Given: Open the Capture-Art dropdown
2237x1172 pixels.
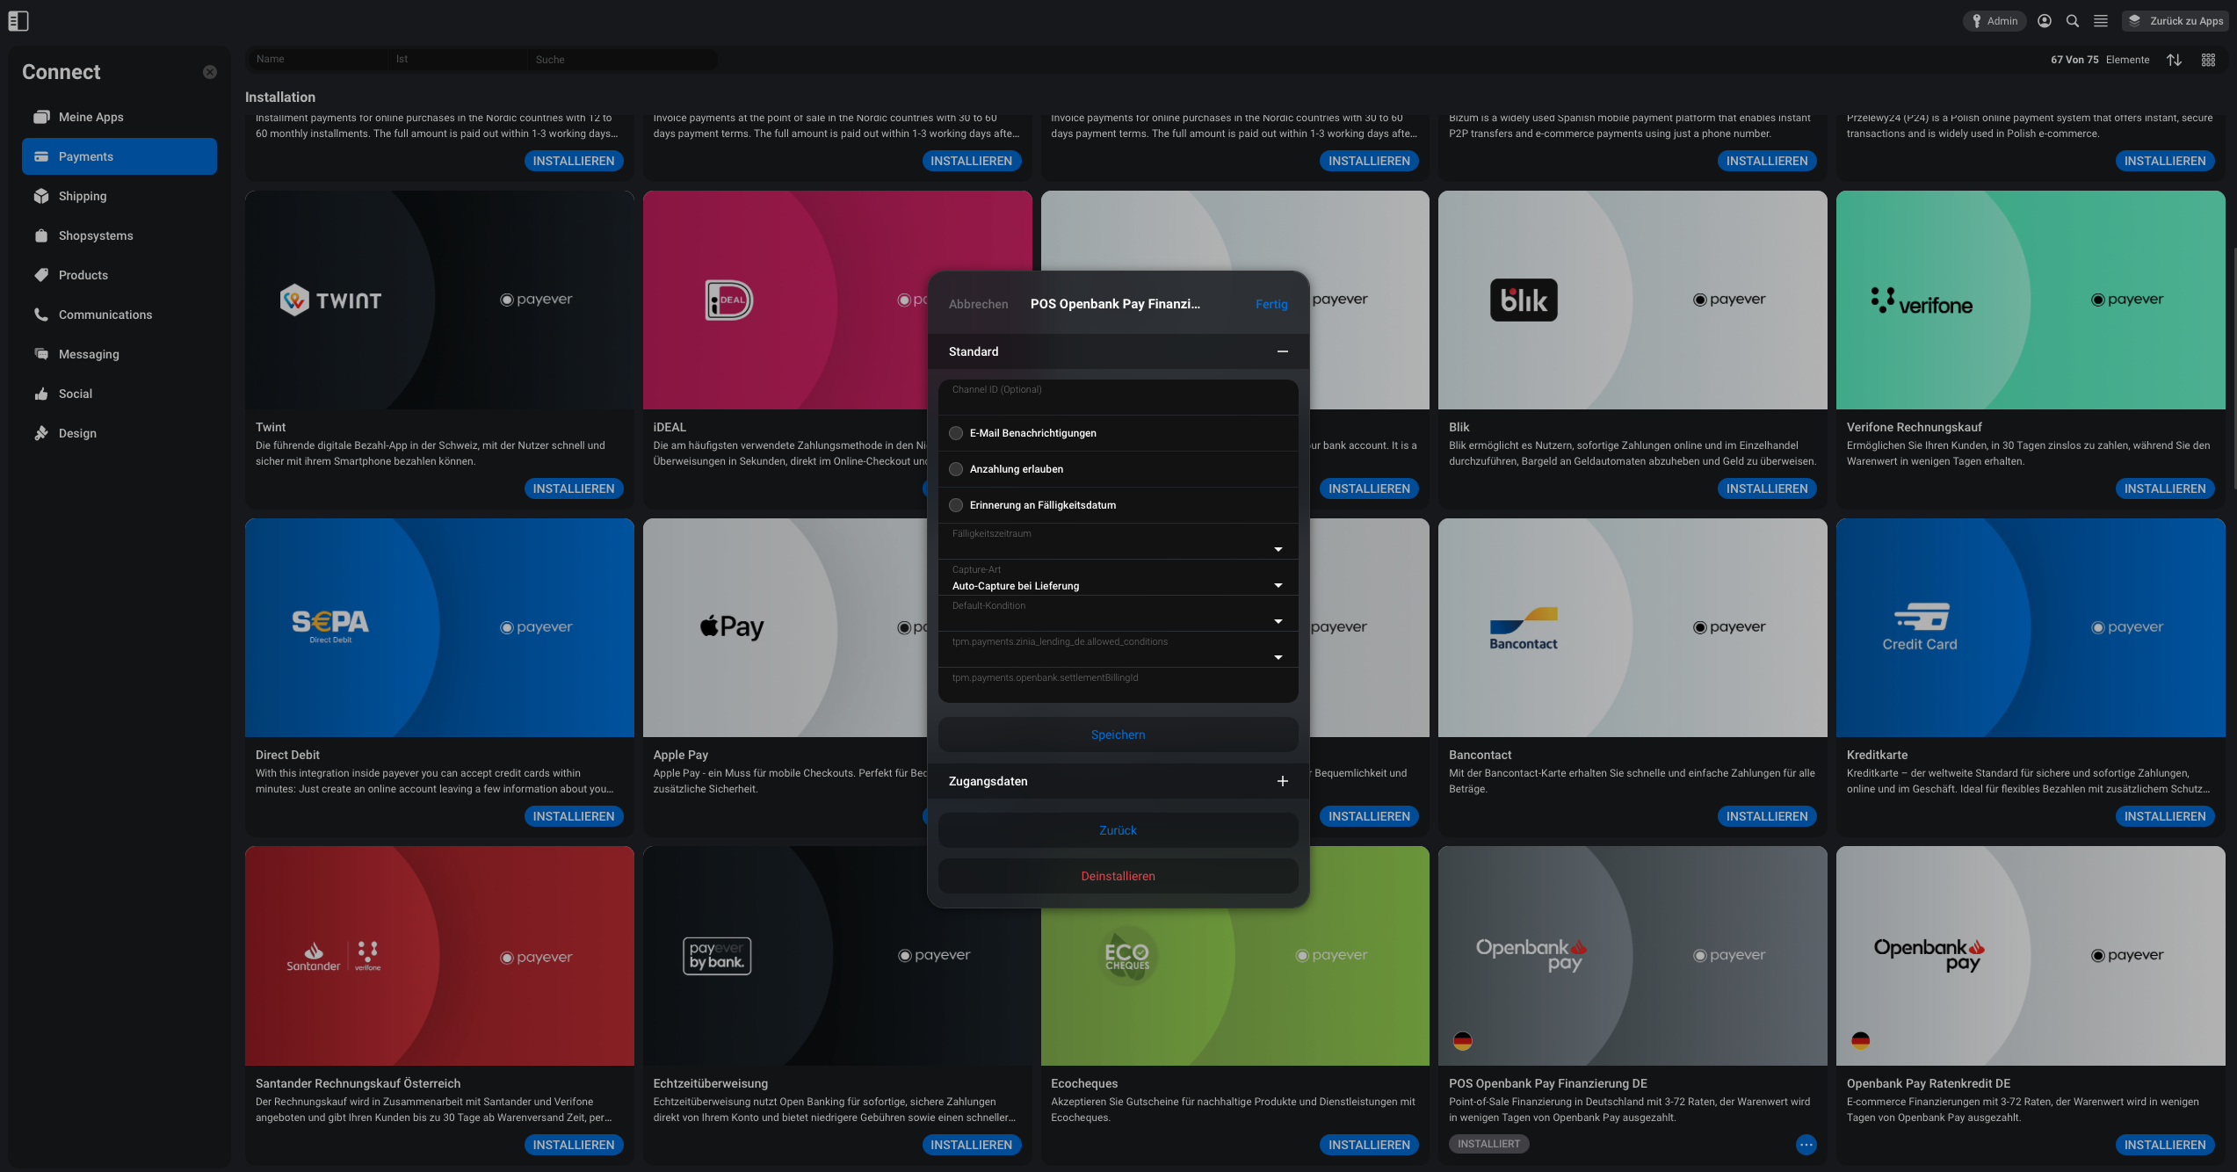Looking at the screenshot, I should click(1118, 578).
